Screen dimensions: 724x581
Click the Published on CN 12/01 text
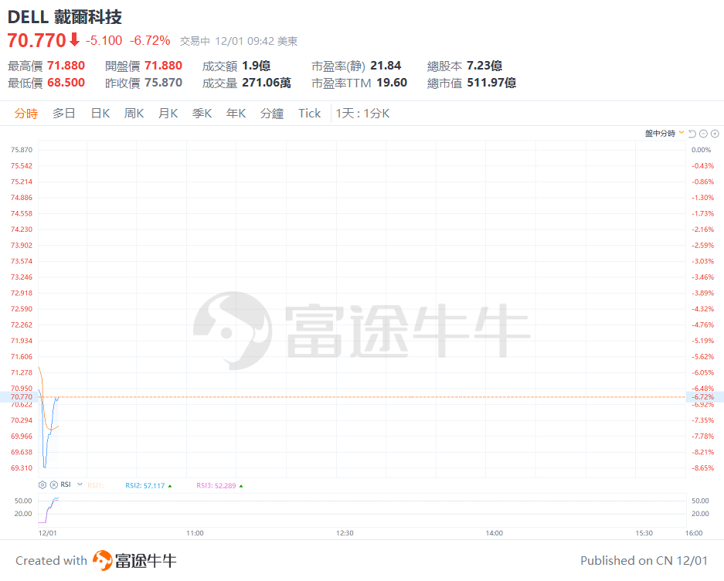click(x=644, y=560)
